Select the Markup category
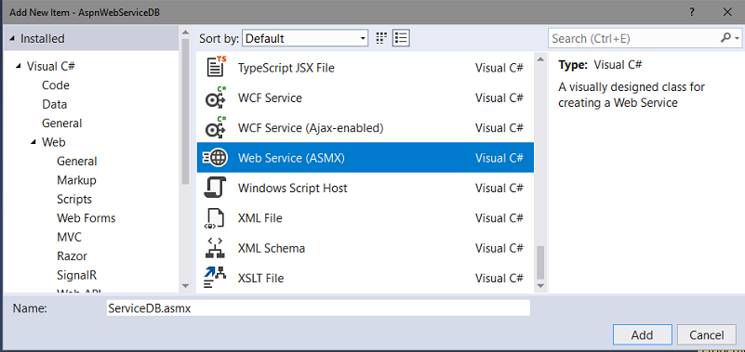The height and width of the screenshot is (352, 745). [x=76, y=180]
